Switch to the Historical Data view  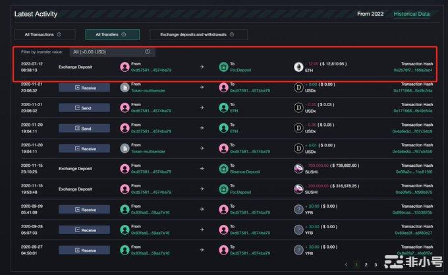(412, 14)
